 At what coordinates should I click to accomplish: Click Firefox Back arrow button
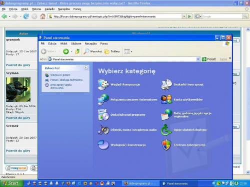(x=4, y=16)
